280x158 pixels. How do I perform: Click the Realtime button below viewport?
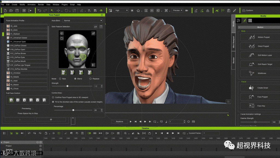119,121
